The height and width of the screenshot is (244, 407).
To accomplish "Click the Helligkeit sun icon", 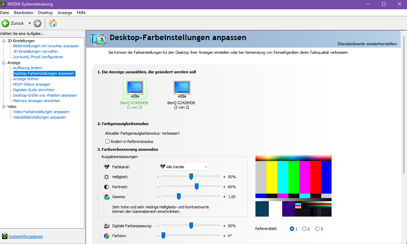I will point(106,177).
